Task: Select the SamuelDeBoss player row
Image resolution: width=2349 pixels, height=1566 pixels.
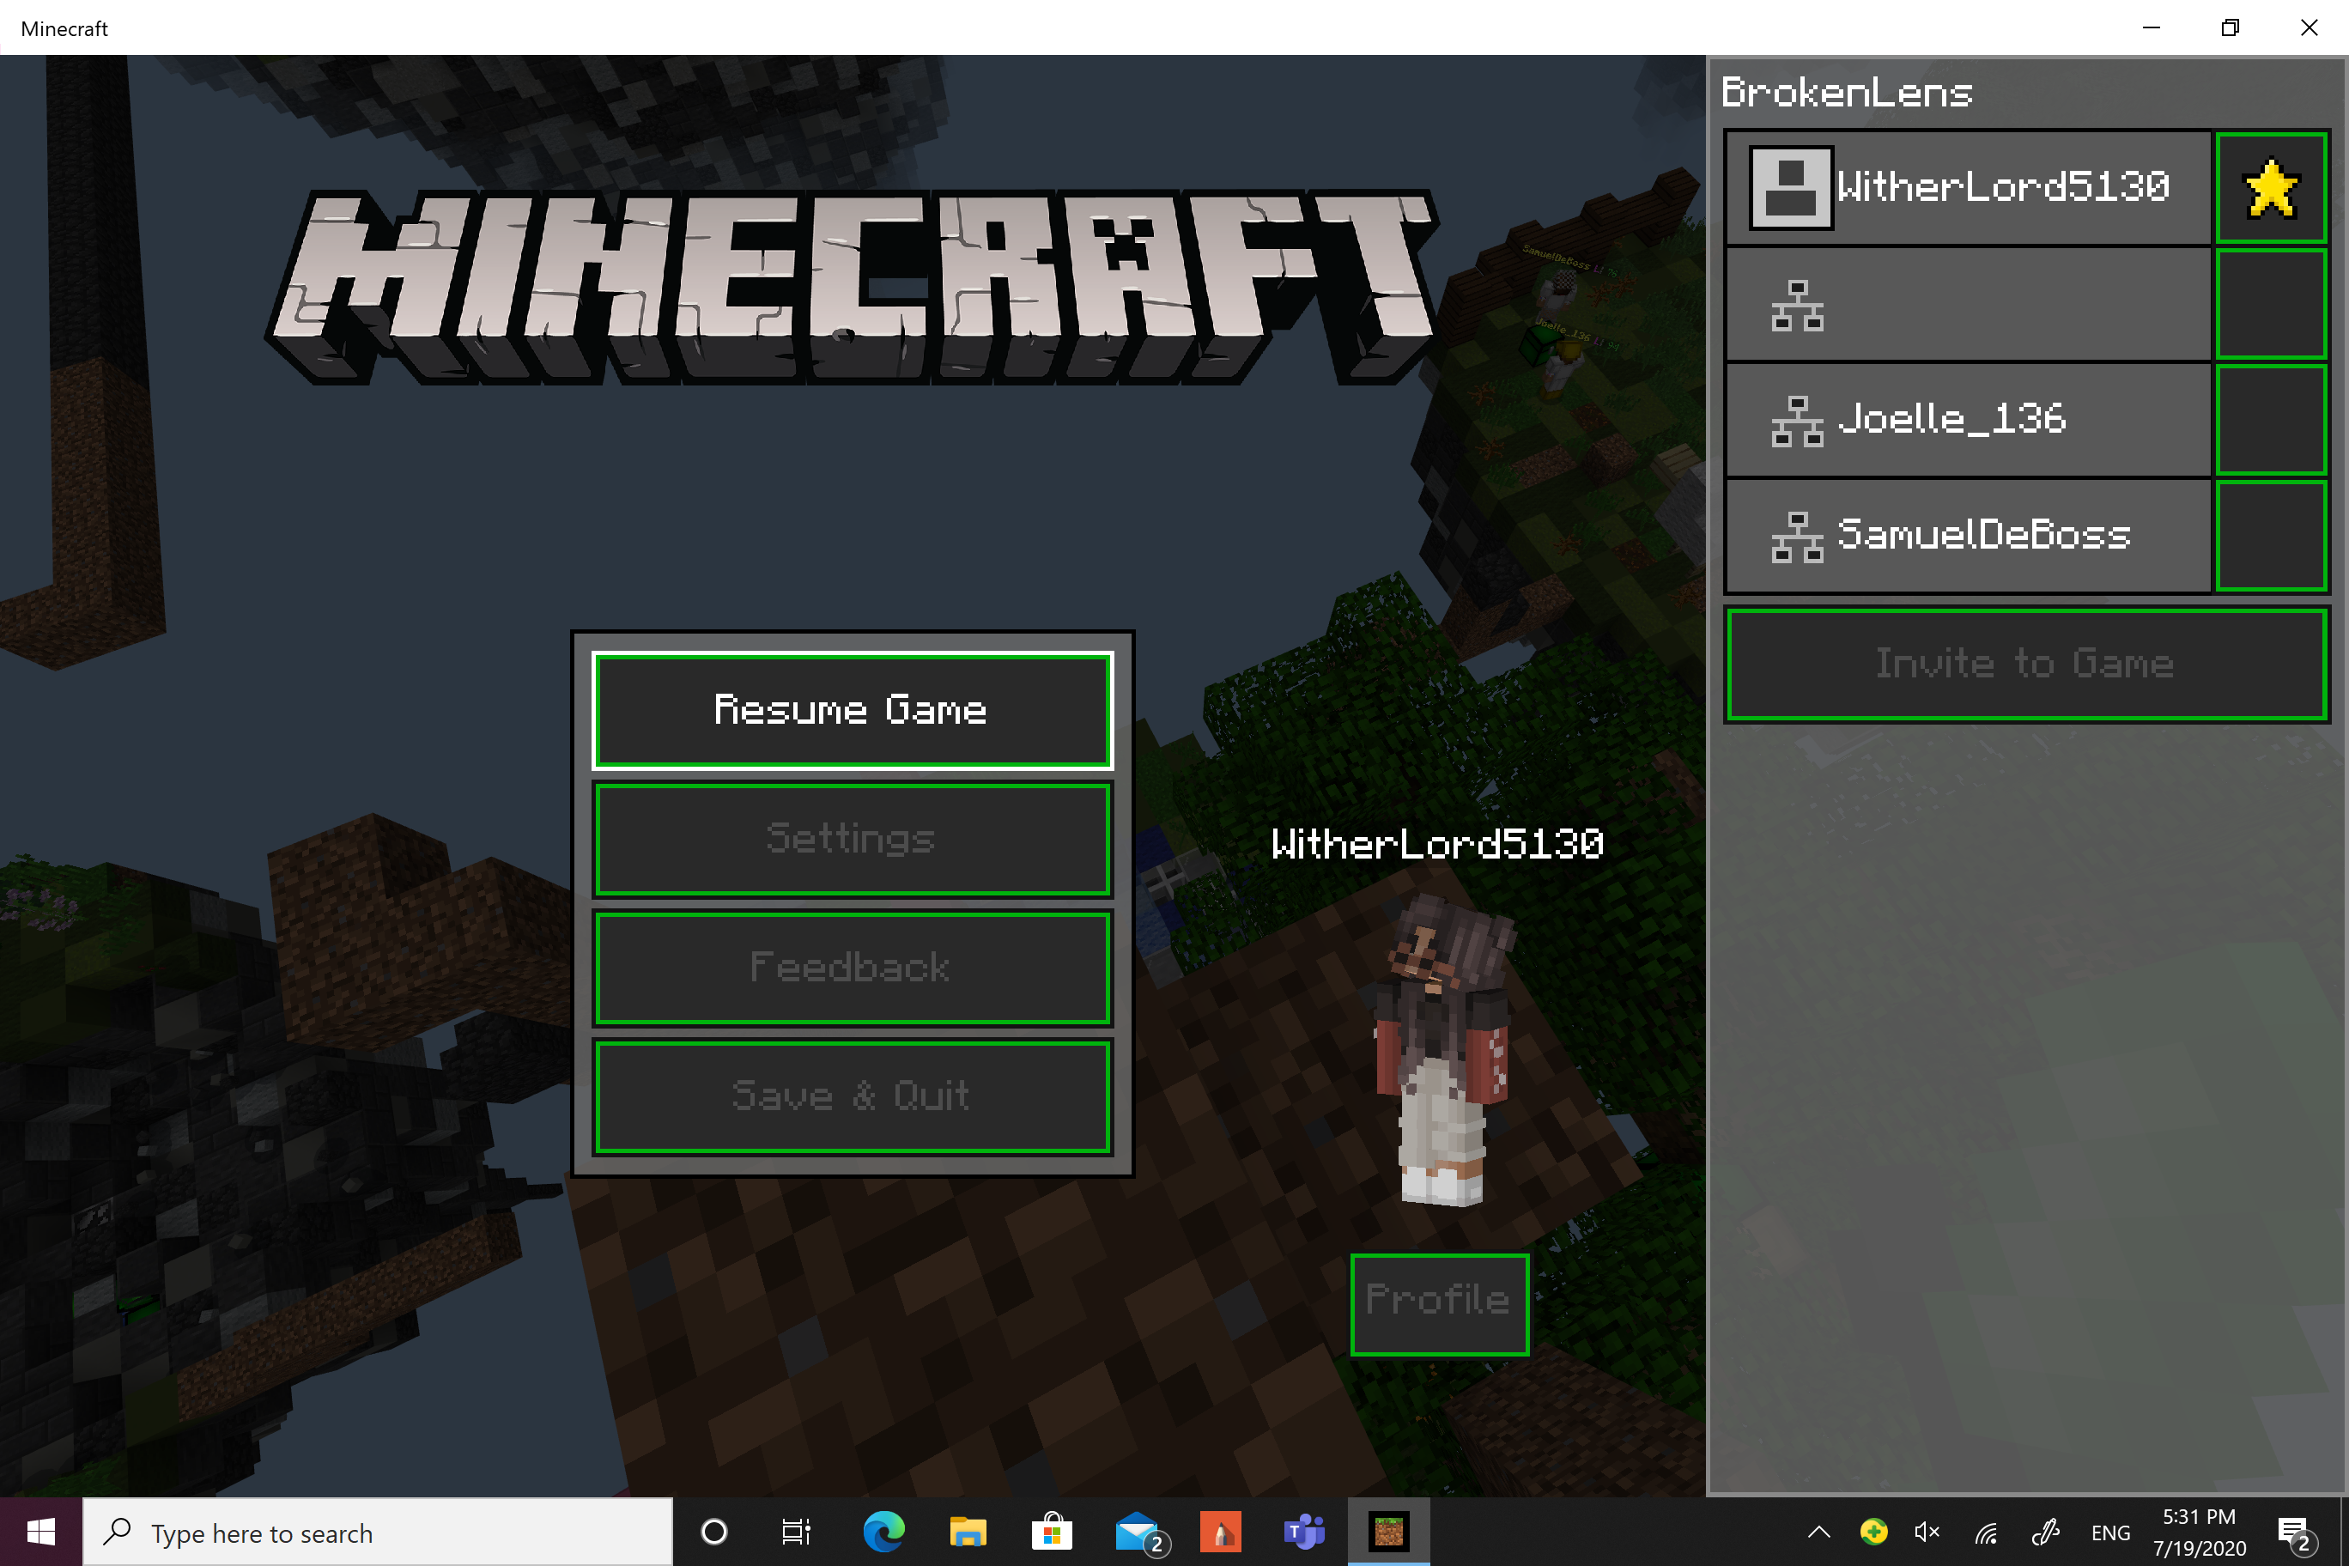Action: pos(1968,536)
